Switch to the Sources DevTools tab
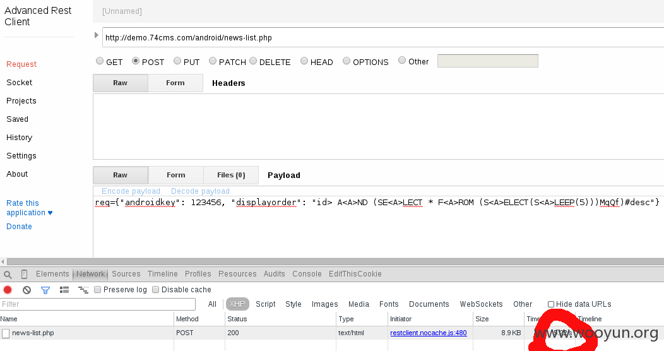This screenshot has width=664, height=351. click(x=126, y=274)
